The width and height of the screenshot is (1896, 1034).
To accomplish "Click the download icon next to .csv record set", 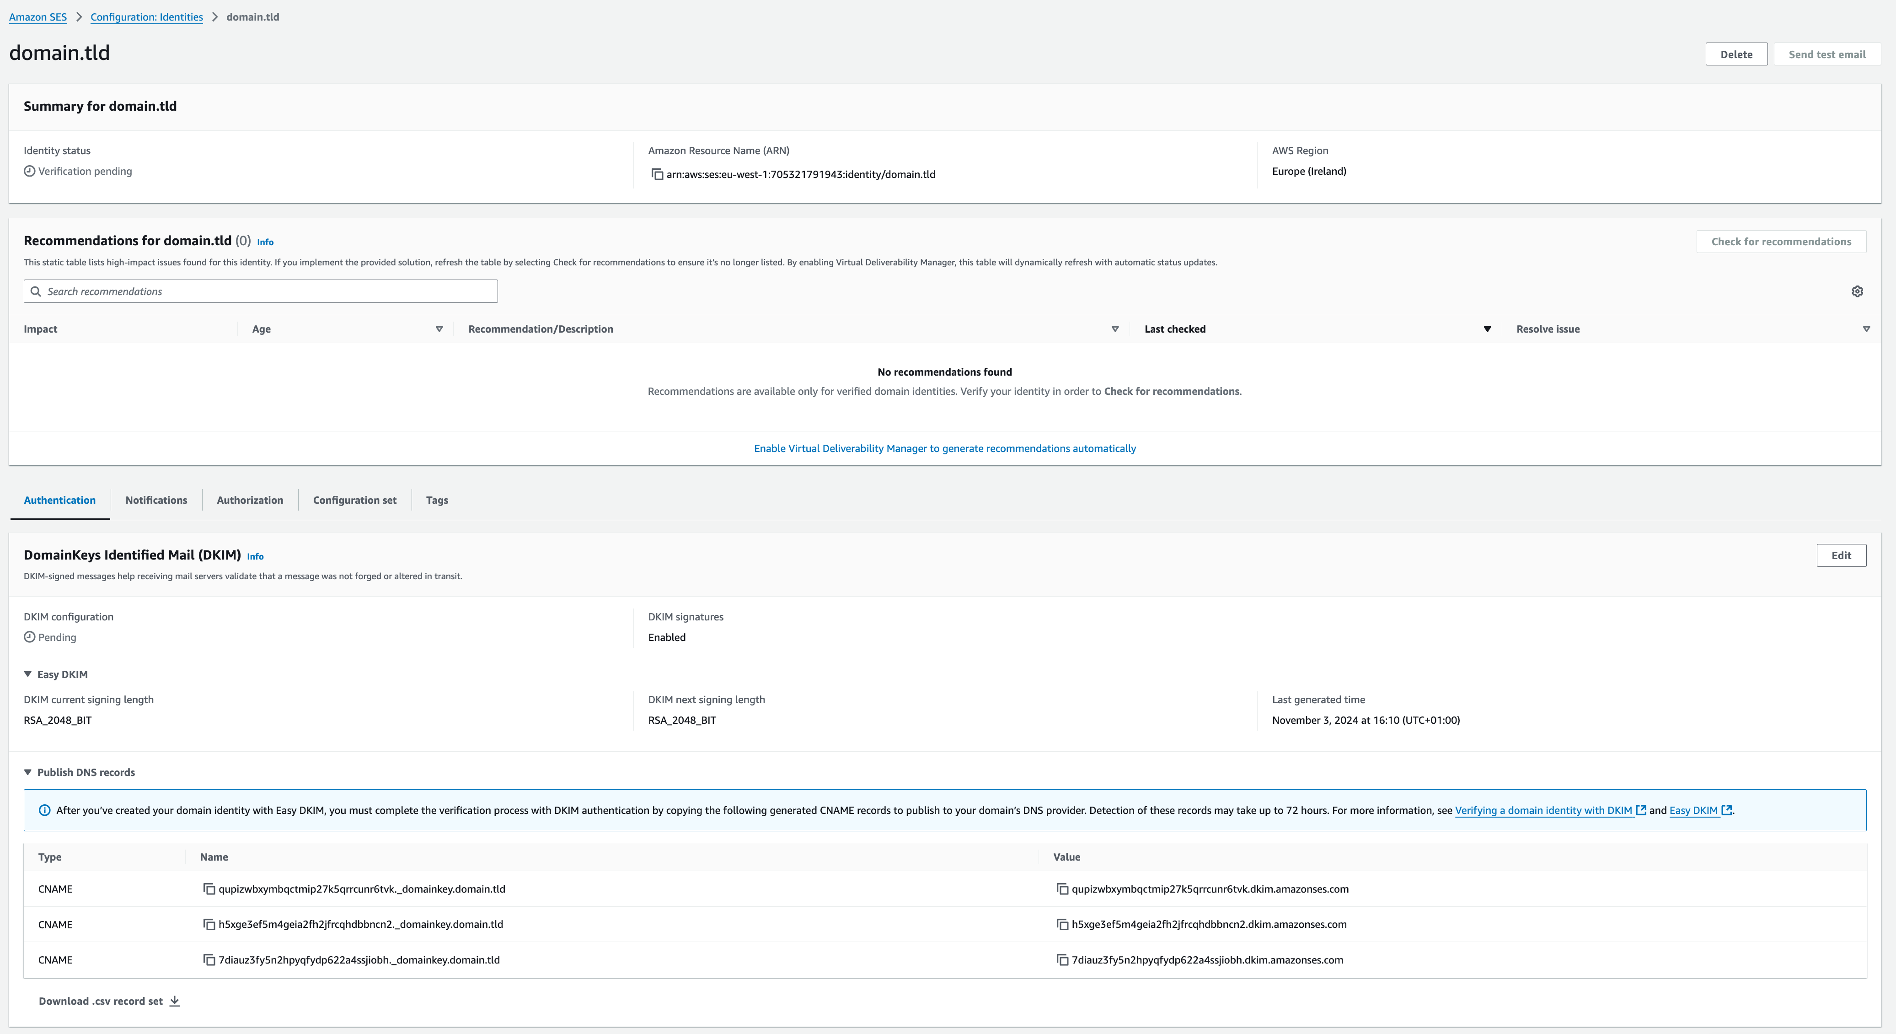I will [174, 1001].
